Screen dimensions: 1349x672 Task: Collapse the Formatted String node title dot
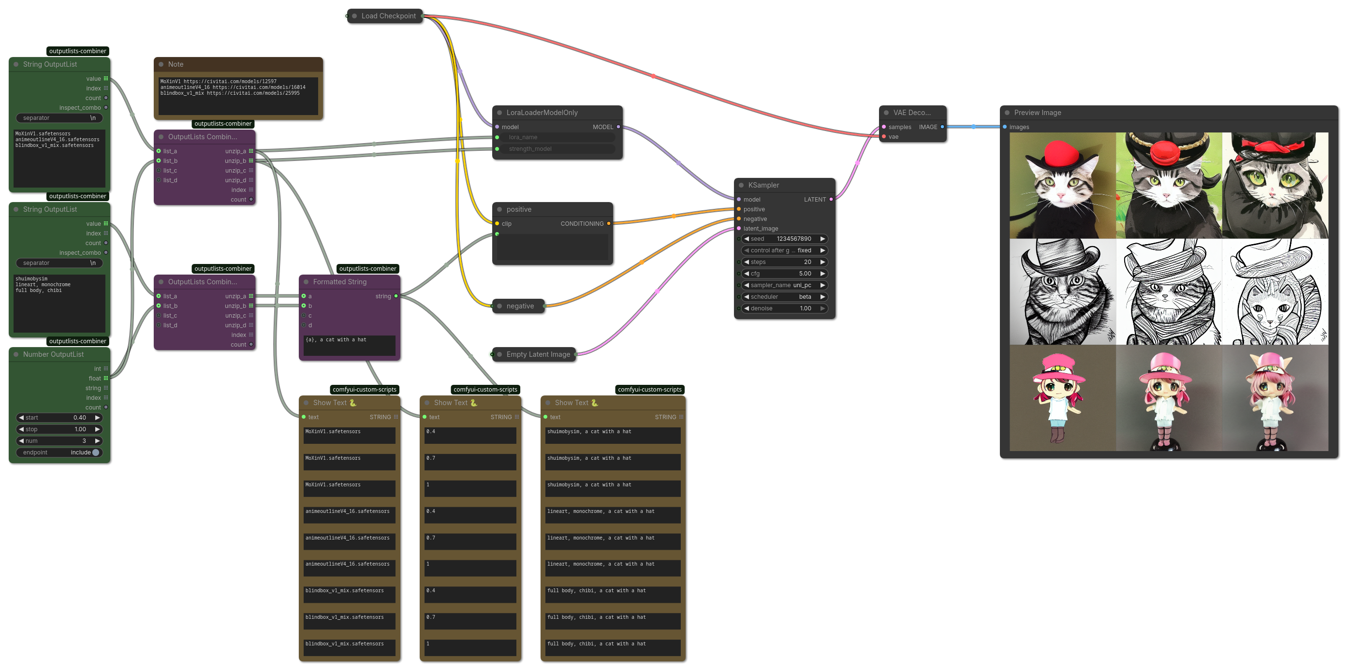coord(307,282)
